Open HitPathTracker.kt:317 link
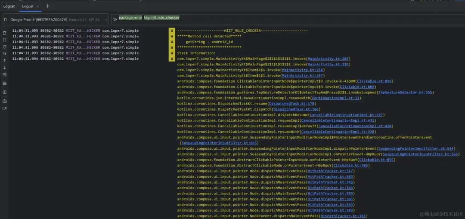The image size is (465, 219). tap(330, 171)
